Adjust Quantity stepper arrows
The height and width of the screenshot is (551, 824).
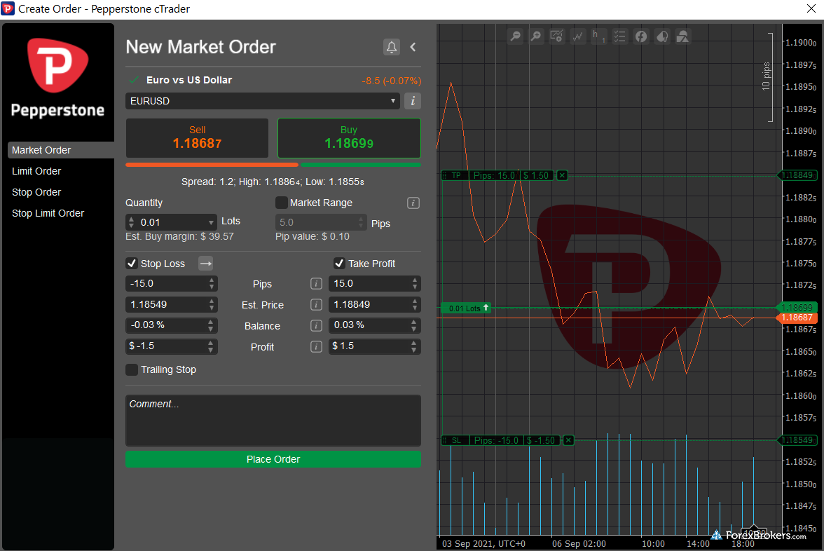(132, 222)
